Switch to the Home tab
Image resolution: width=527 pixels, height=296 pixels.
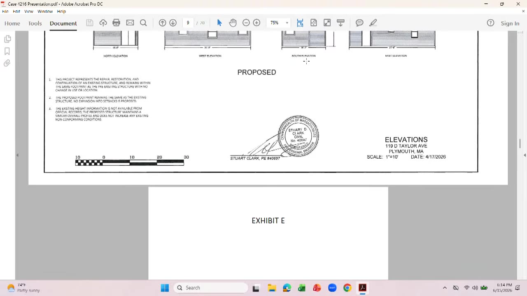tap(12, 23)
